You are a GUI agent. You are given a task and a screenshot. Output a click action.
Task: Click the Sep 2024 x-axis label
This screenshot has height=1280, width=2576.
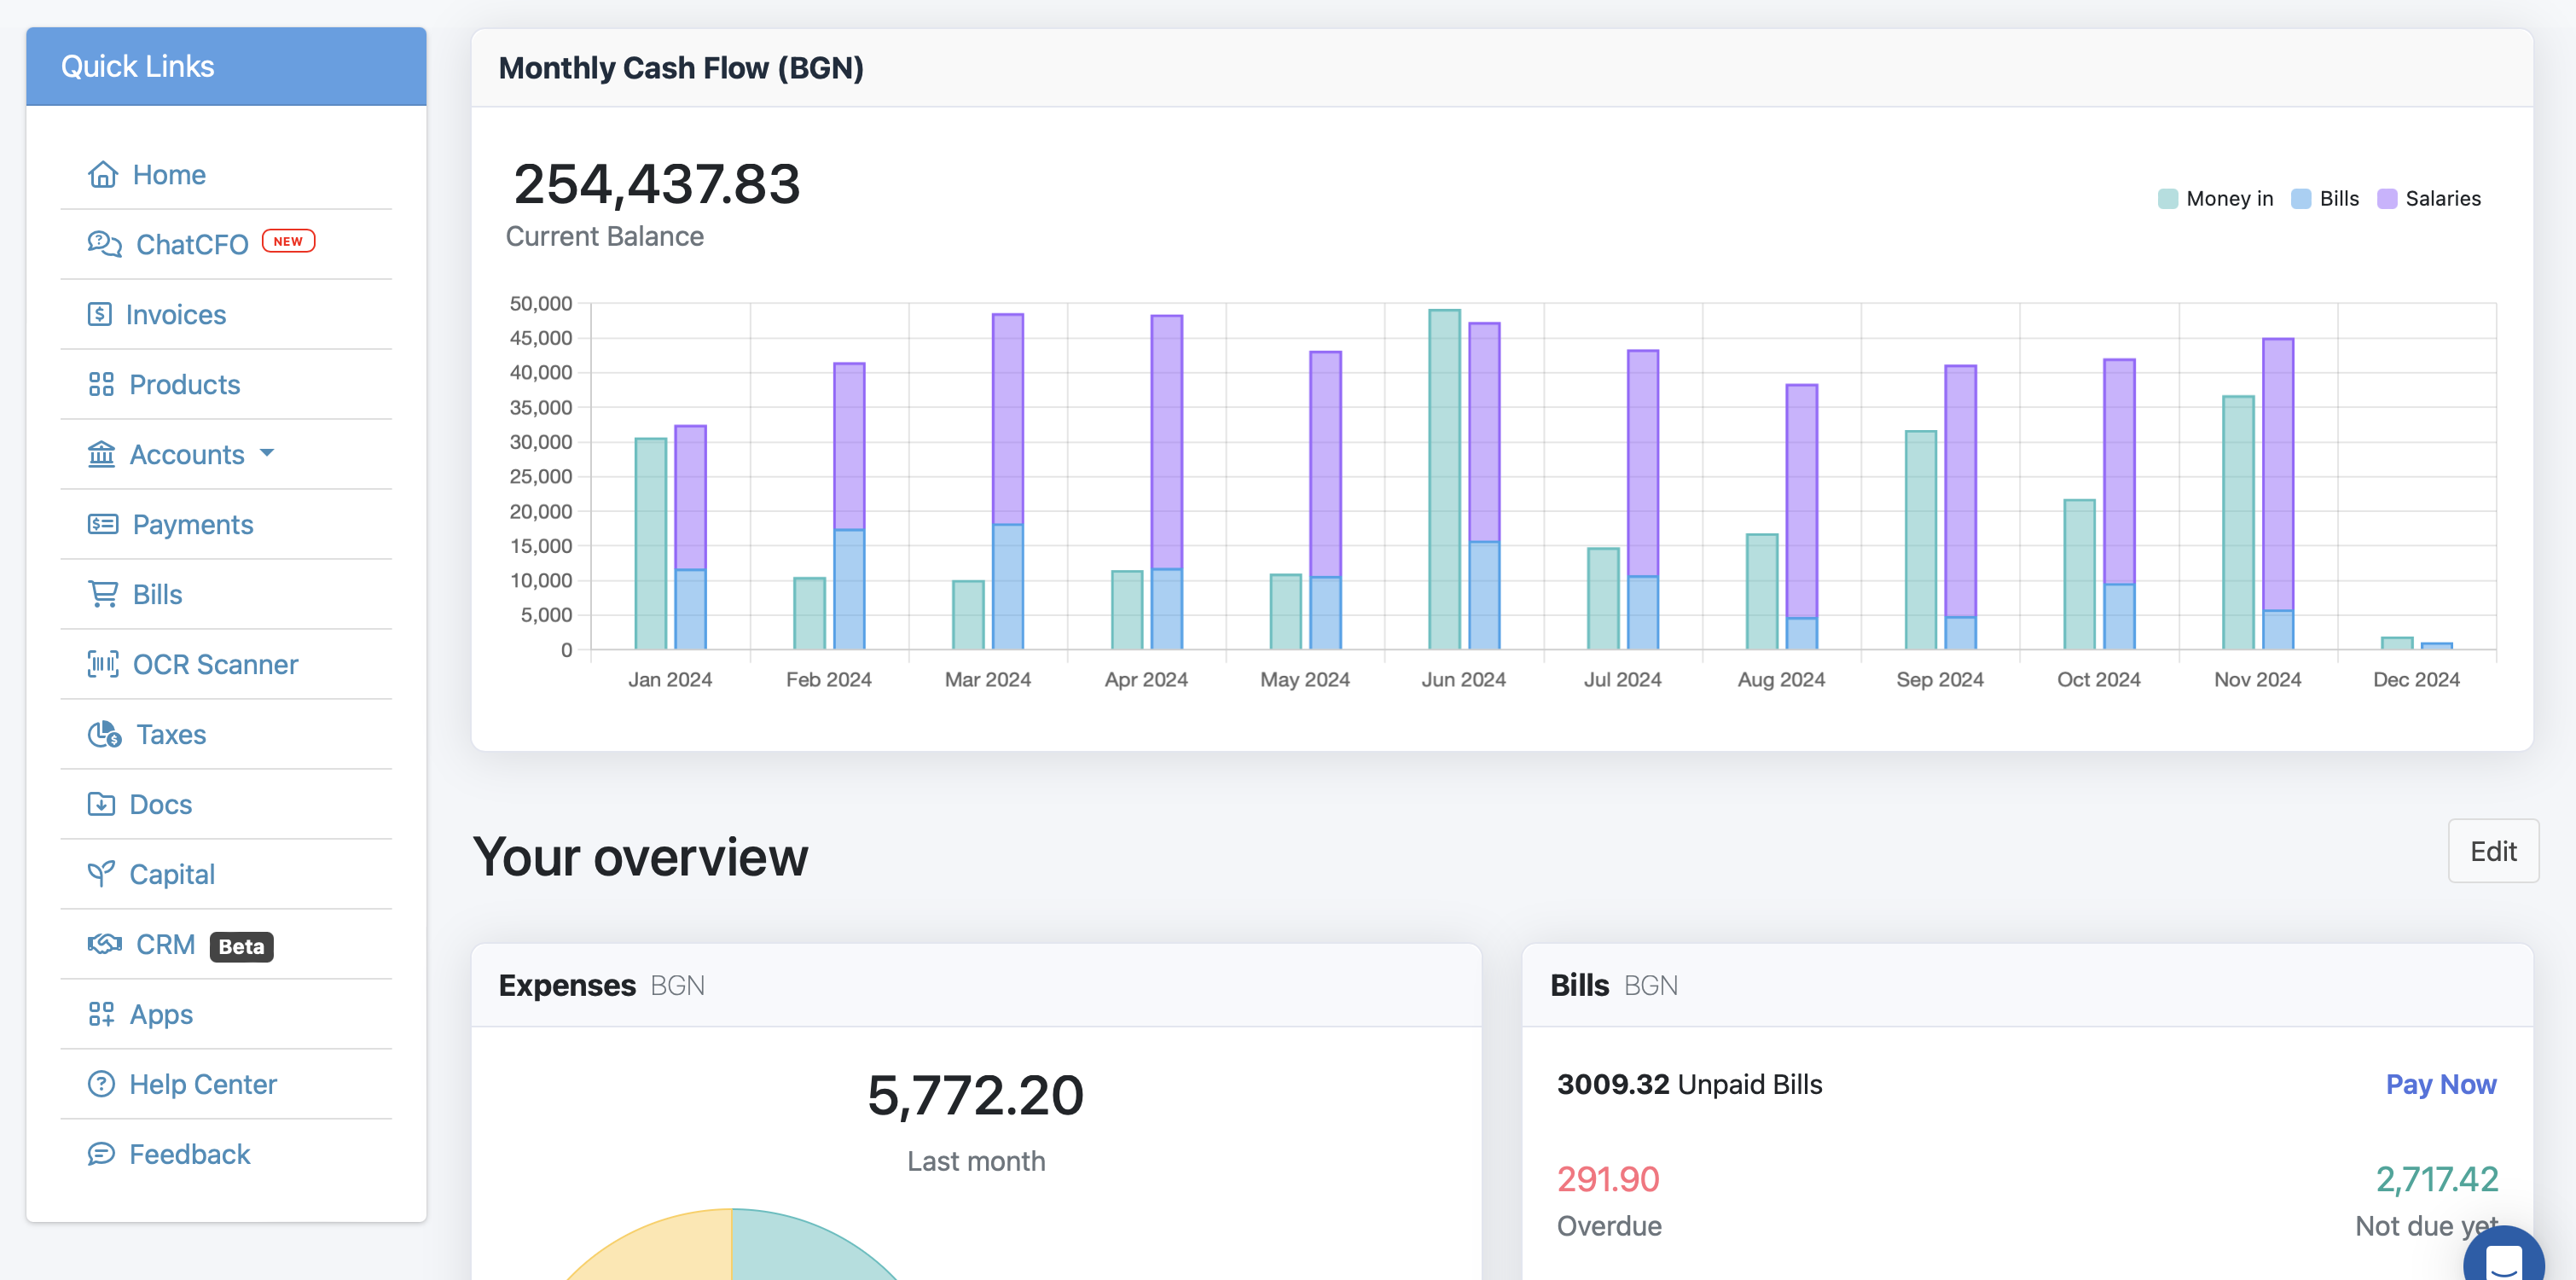click(x=1939, y=679)
